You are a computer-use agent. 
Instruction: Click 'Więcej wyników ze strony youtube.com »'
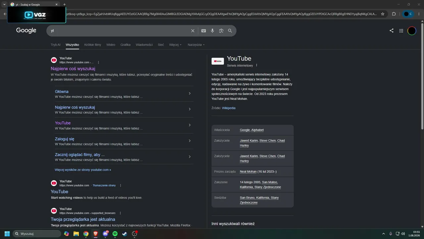pos(83,170)
